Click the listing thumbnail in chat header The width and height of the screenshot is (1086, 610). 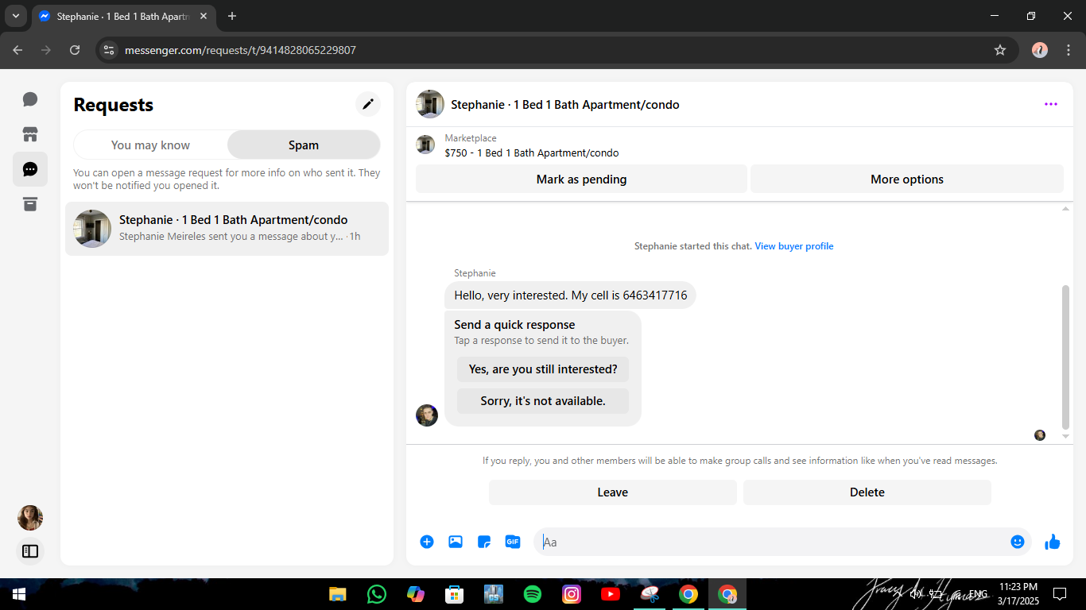pos(430,104)
